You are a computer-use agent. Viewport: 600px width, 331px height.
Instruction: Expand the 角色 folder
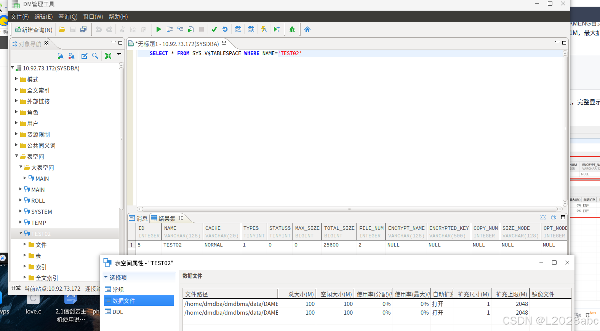16,112
